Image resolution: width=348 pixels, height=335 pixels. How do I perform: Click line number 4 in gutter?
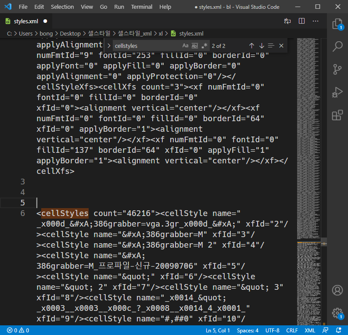pyautogui.click(x=23, y=192)
